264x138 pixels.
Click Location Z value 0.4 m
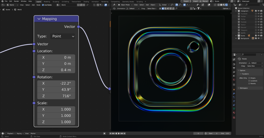56,70
